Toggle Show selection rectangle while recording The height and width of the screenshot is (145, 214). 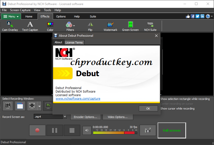(185, 99)
